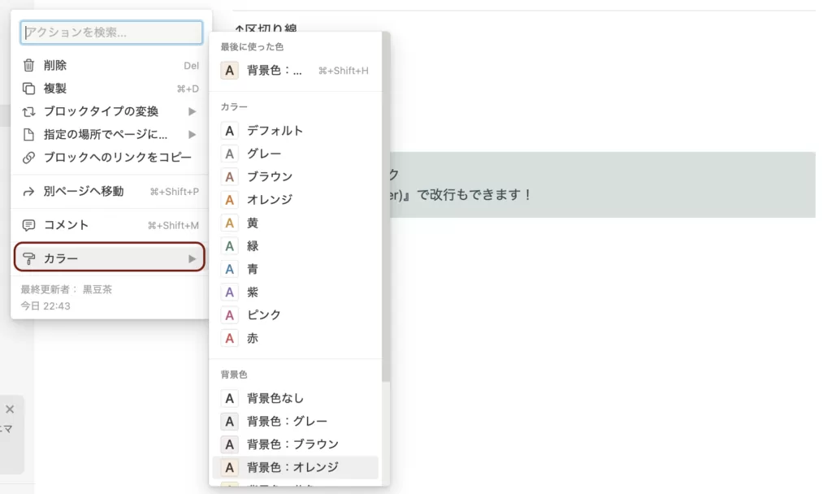Viewport: 832px width, 494px height.
Task: Select 紫 text color
Action: point(295,292)
